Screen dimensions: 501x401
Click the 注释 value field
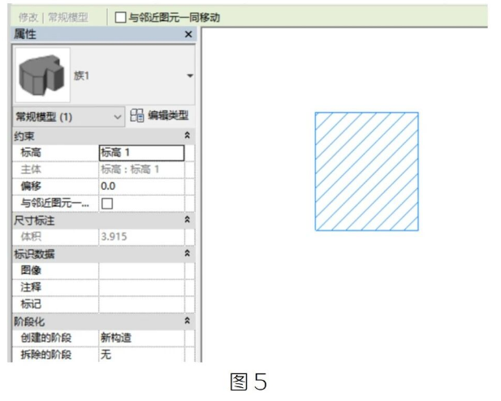click(142, 287)
